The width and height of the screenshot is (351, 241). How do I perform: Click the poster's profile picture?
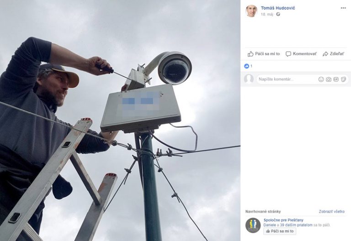coord(251,11)
